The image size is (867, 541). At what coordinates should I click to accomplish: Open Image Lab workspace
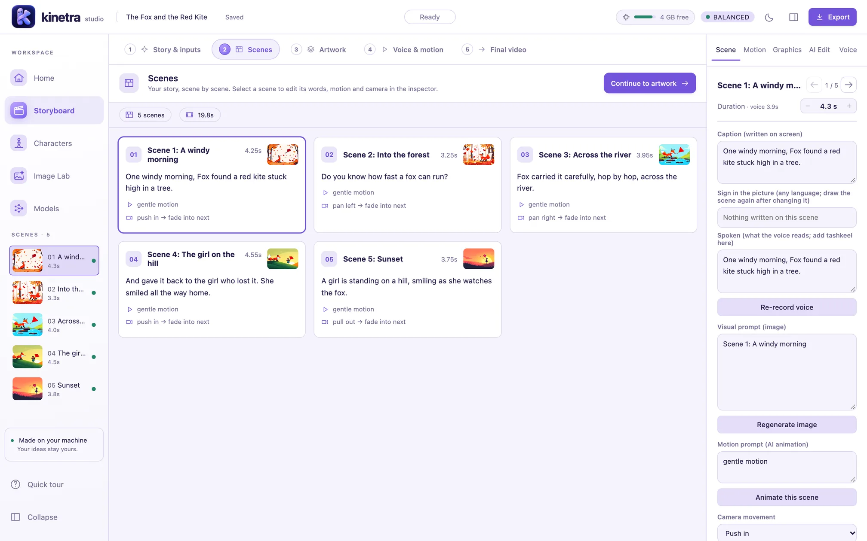54,176
